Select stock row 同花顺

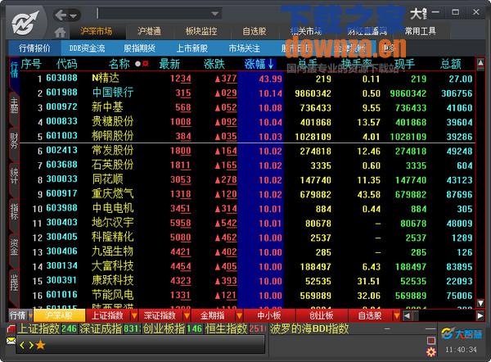click(x=247, y=179)
